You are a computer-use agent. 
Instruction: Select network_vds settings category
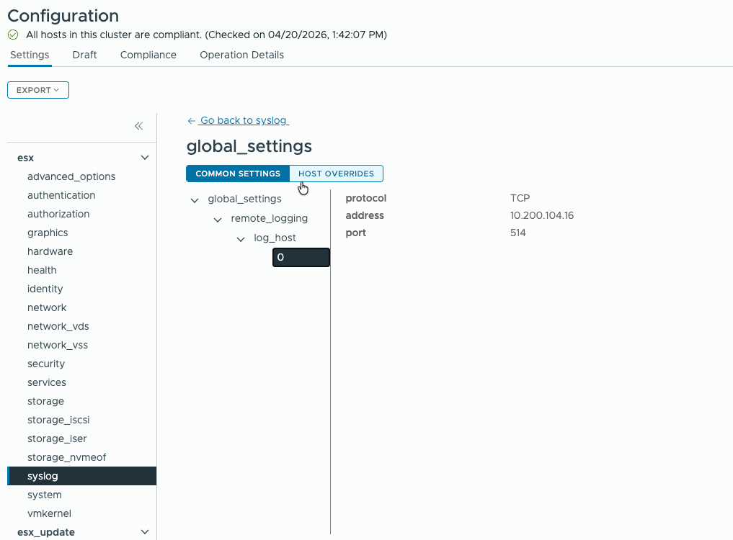[x=58, y=326]
